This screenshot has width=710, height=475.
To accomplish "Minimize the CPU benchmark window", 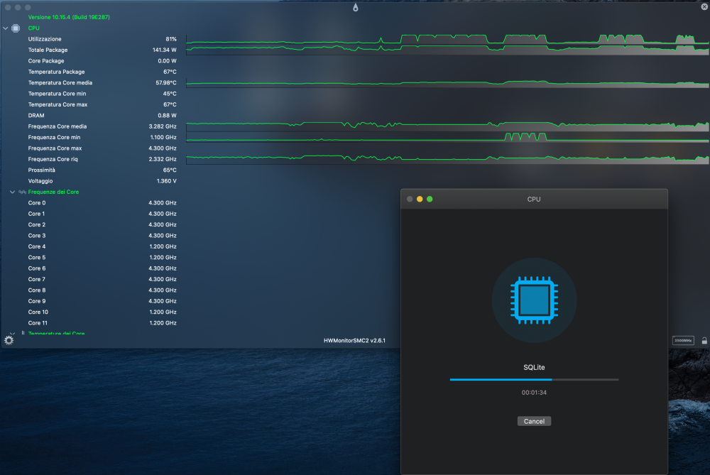I will point(420,200).
